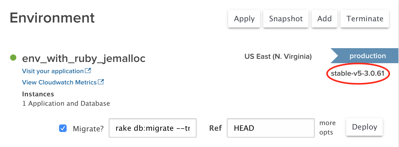Click the US East (N. Virginia) region label
The height and width of the screenshot is (147, 399).
click(x=278, y=57)
